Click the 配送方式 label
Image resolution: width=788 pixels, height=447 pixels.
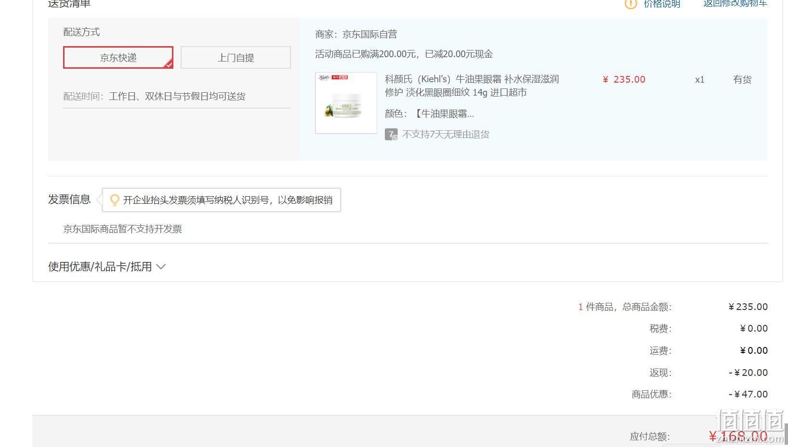[81, 32]
